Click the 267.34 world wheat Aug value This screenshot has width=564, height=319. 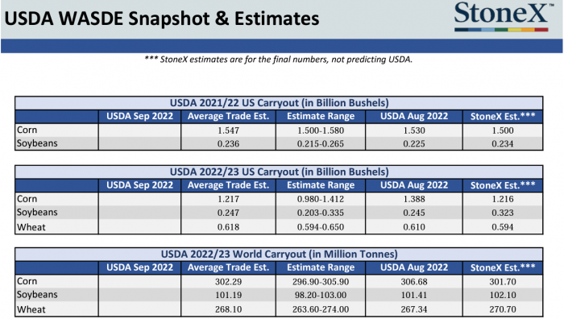[x=414, y=309]
